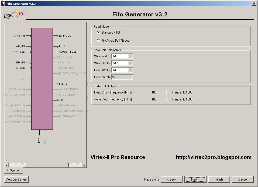Viewport: 258px width, 187px height.
Task: Click the PROG_EMPTY port label
Action: click(x=67, y=95)
